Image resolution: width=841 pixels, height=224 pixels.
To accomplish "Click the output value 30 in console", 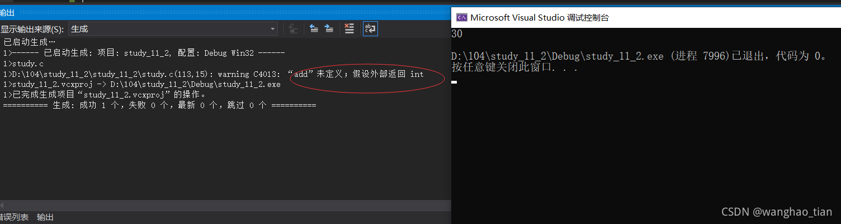I will (x=457, y=34).
